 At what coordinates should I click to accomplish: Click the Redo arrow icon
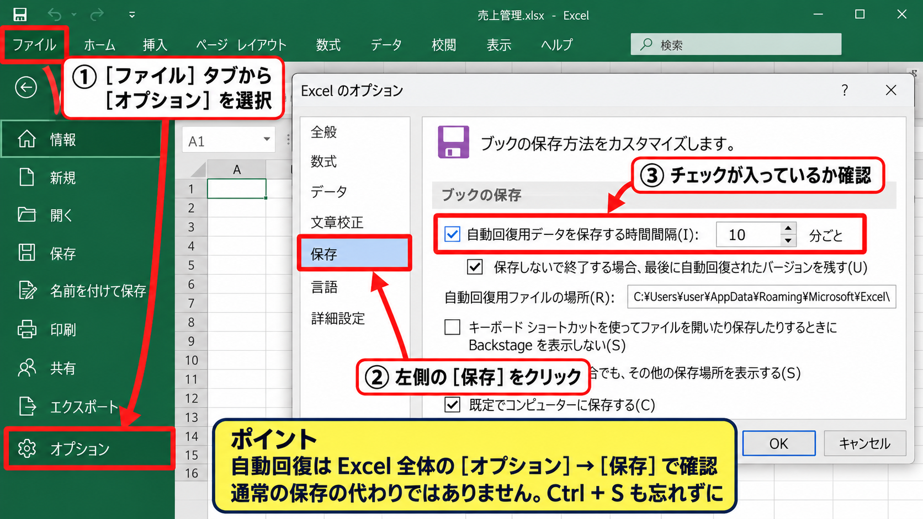pyautogui.click(x=97, y=14)
